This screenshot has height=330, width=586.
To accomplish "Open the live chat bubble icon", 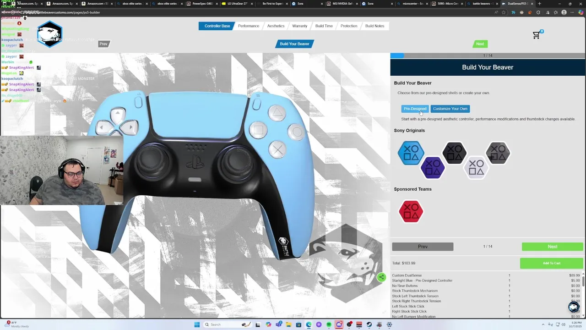I will coord(574,307).
